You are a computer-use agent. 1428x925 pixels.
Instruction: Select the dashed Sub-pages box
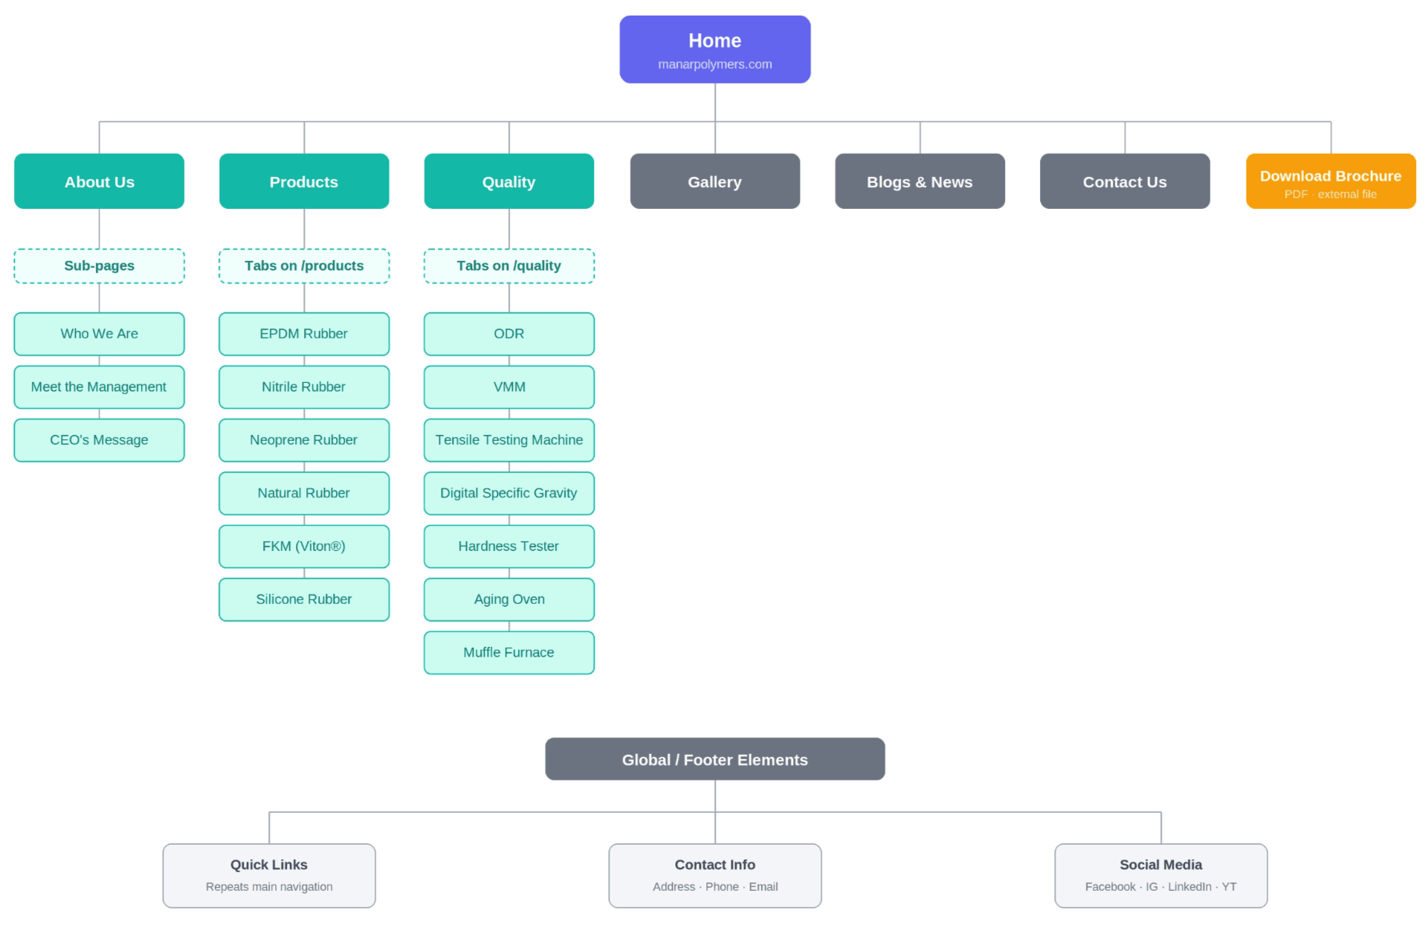99,266
